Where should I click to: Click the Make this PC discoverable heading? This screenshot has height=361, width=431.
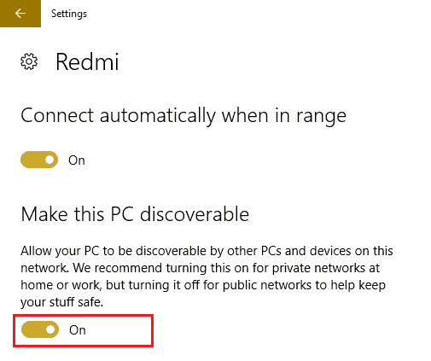135,214
